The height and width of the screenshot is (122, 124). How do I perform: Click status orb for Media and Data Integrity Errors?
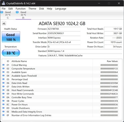[3, 112]
